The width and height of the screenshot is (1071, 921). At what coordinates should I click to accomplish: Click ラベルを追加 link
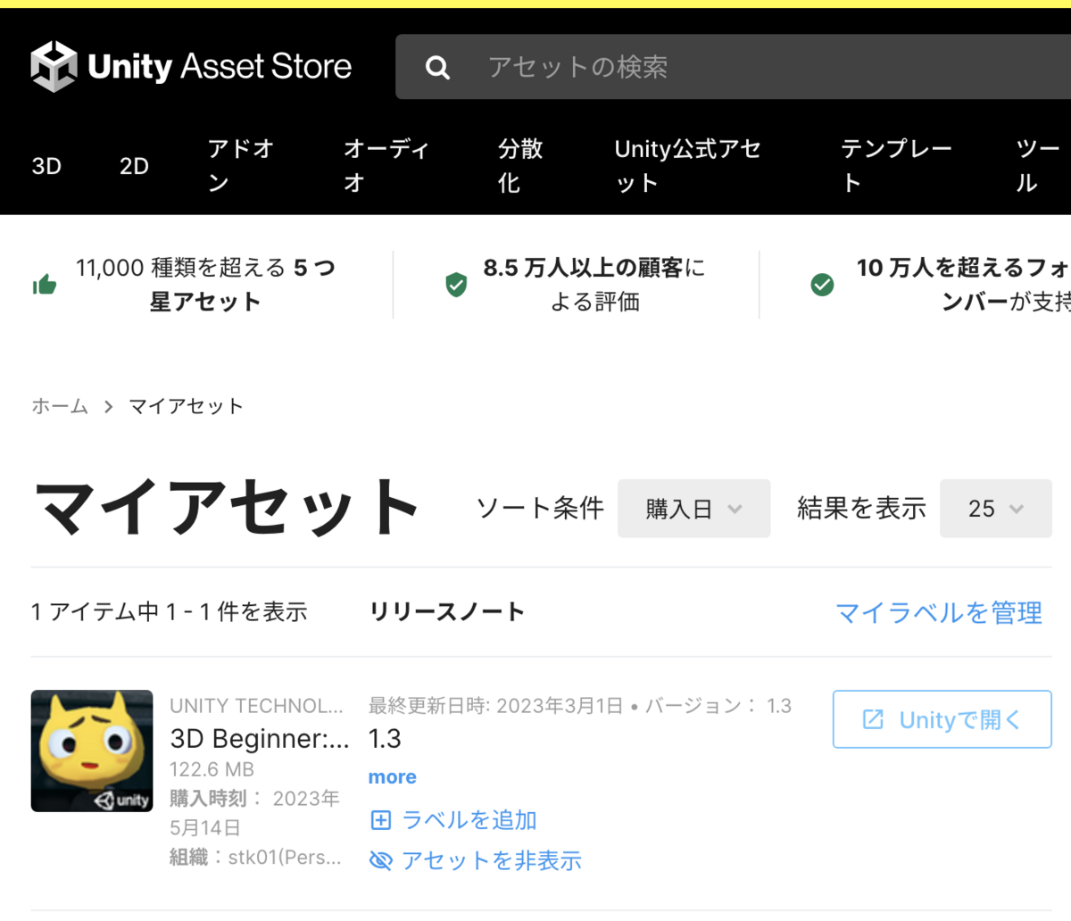tap(469, 820)
